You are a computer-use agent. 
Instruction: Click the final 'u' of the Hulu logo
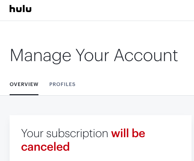29,9
